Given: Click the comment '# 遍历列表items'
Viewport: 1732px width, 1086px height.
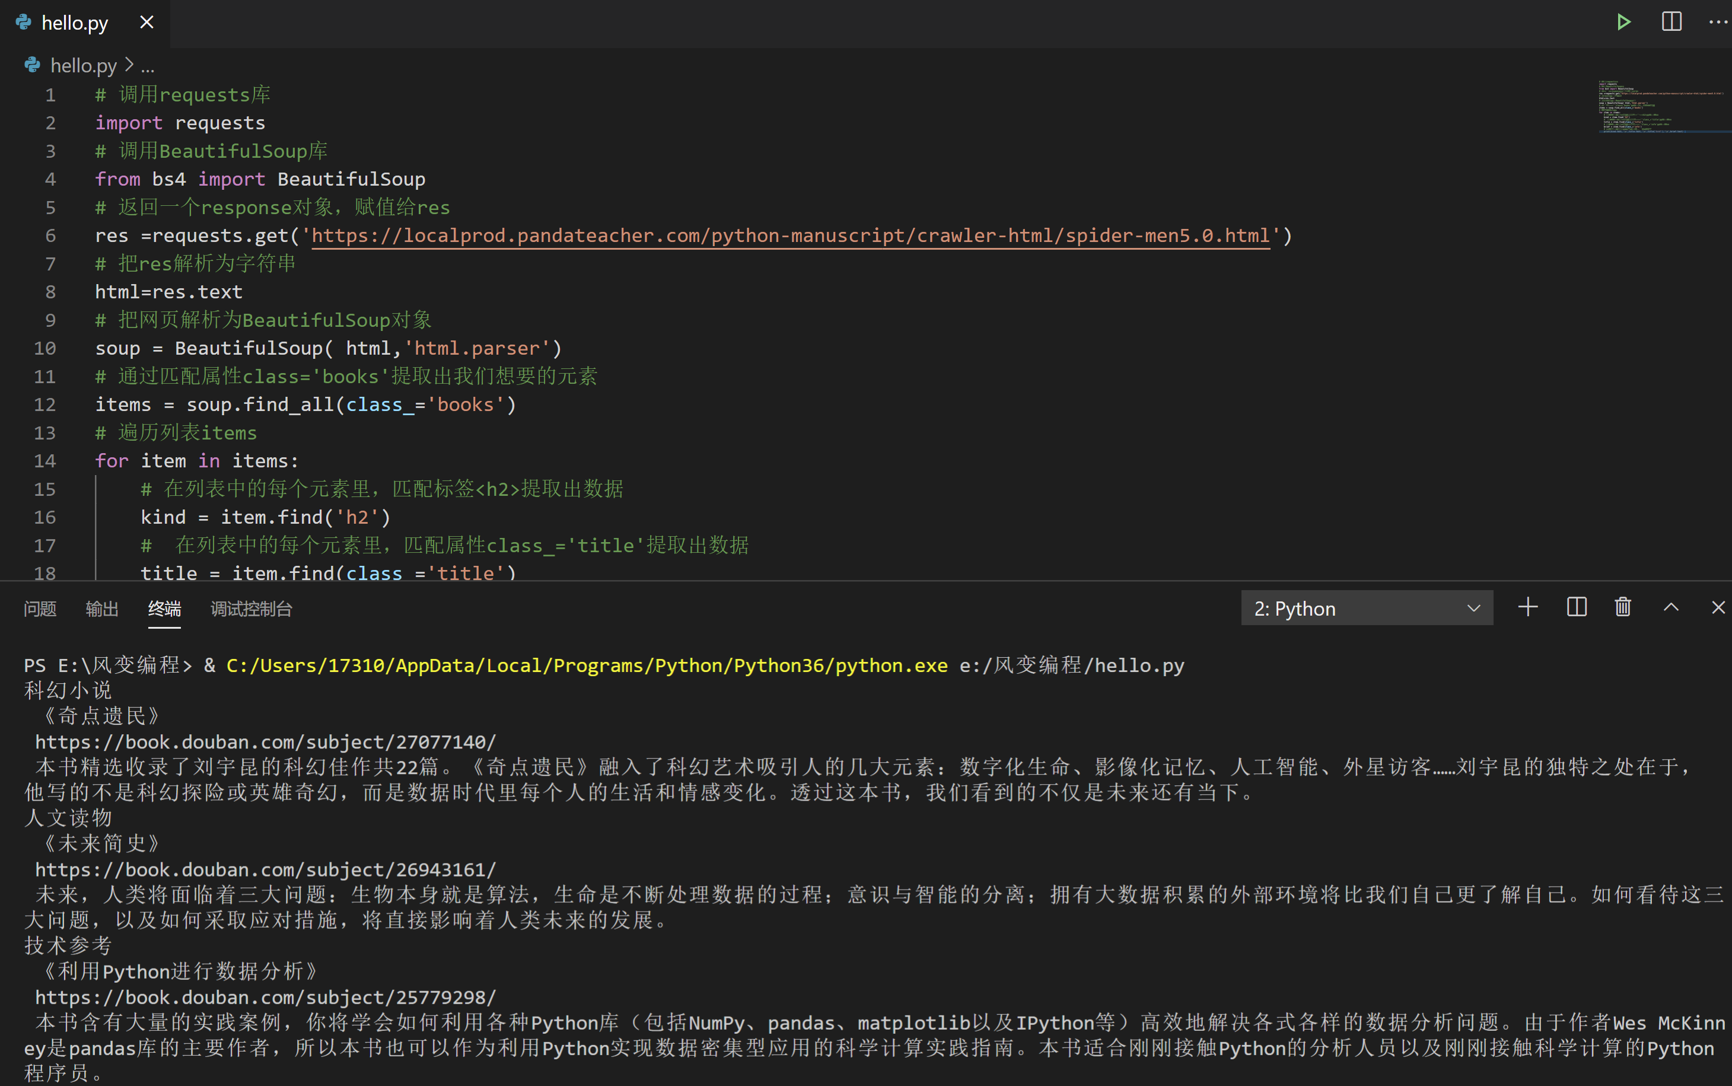Looking at the screenshot, I should click(176, 433).
